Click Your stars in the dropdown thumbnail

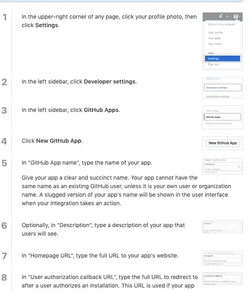[x=215, y=38]
